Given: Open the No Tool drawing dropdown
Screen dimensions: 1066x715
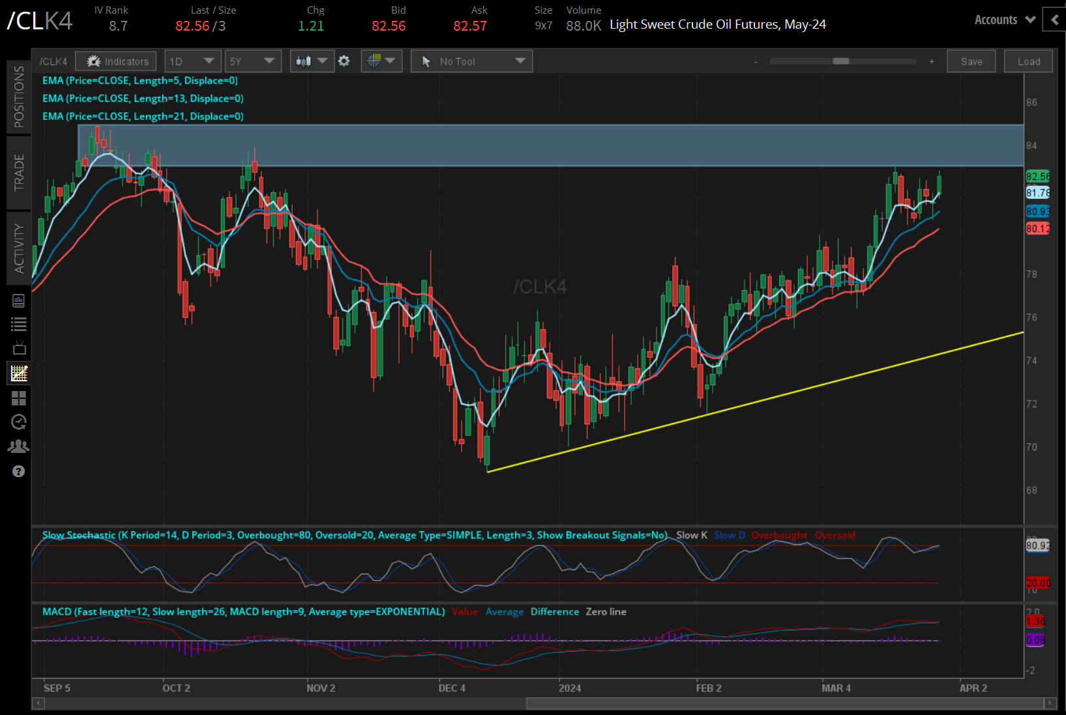Looking at the screenshot, I should [471, 61].
